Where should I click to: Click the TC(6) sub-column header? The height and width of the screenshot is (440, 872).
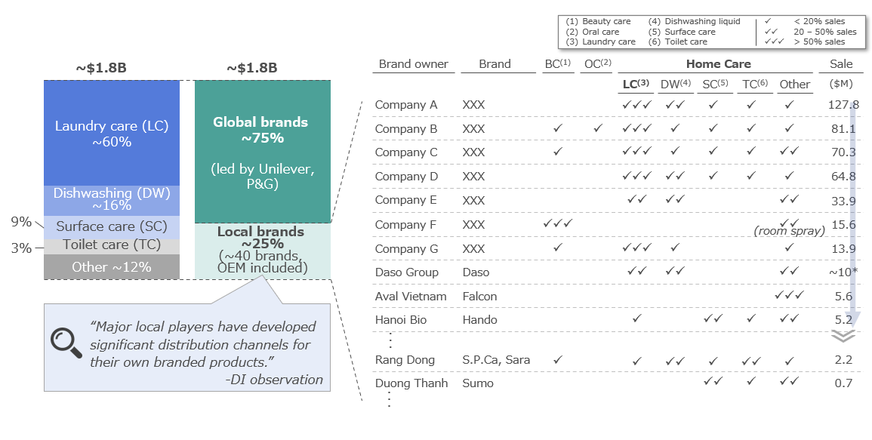(x=755, y=84)
